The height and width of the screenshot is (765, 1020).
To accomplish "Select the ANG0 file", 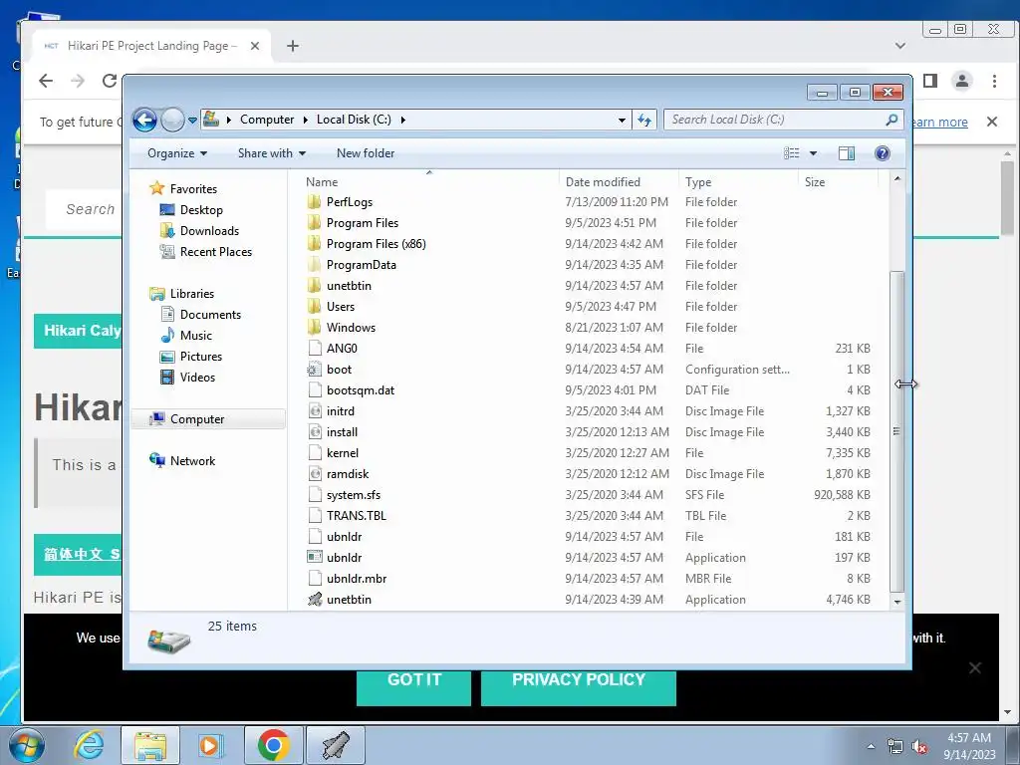I will 342,348.
